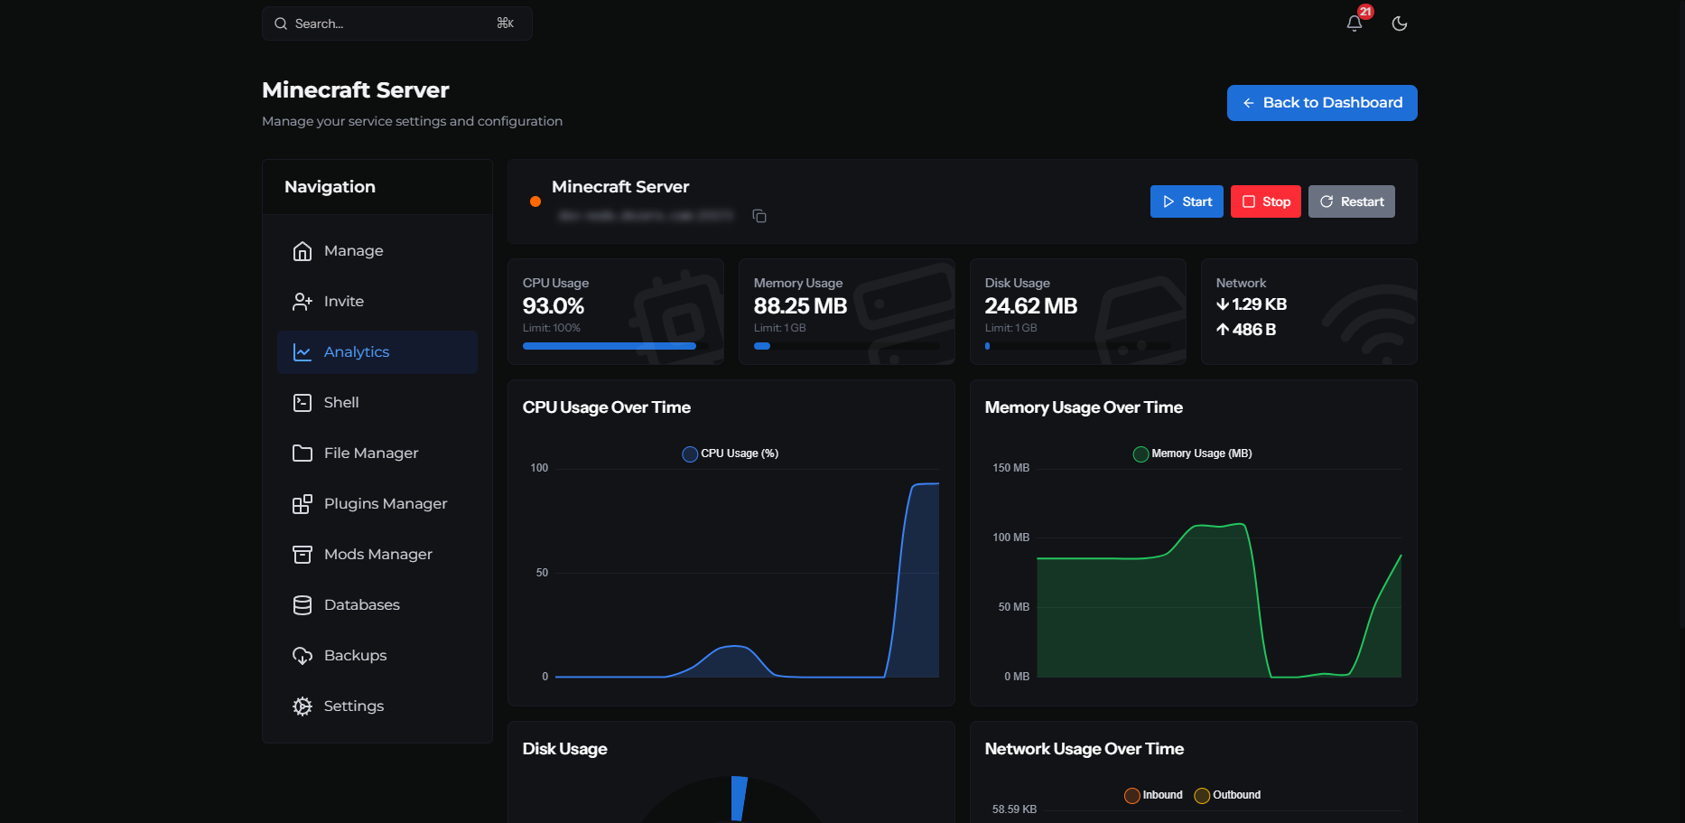Open Mods Manager section
The height and width of the screenshot is (823, 1685).
[x=377, y=555]
